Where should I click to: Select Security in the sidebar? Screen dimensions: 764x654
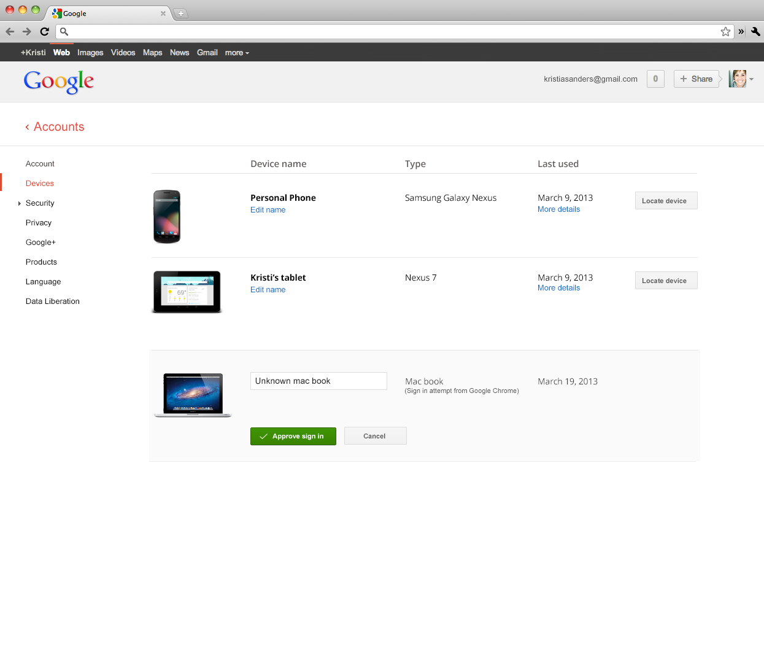click(40, 203)
